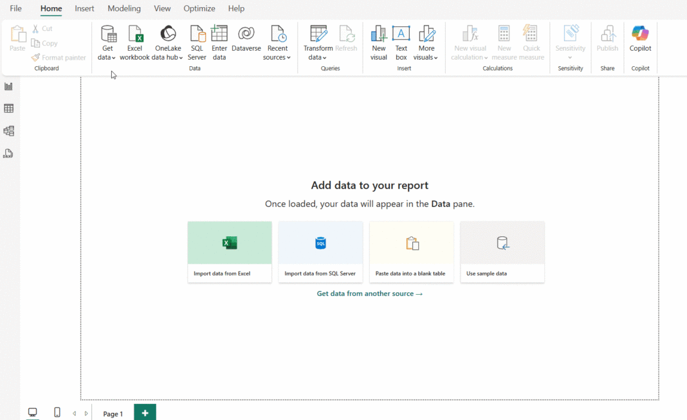Switch to mobile layout view
687x420 pixels.
click(57, 412)
